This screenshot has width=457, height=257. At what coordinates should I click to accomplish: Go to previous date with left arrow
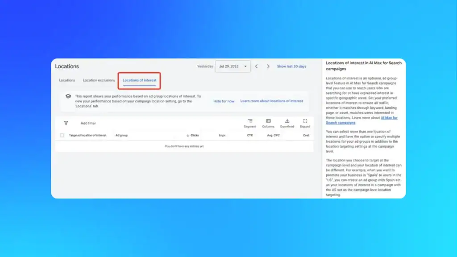pos(257,66)
